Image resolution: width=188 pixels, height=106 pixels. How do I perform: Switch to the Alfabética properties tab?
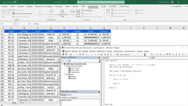(65, 98)
